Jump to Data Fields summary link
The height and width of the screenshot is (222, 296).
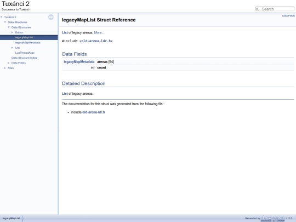pos(288,16)
